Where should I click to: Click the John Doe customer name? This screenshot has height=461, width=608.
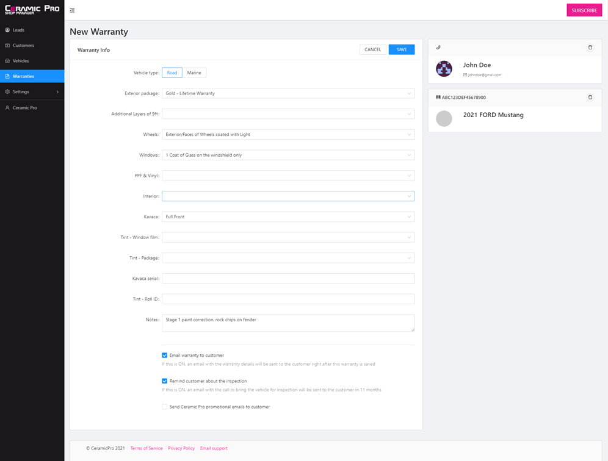[477, 65]
